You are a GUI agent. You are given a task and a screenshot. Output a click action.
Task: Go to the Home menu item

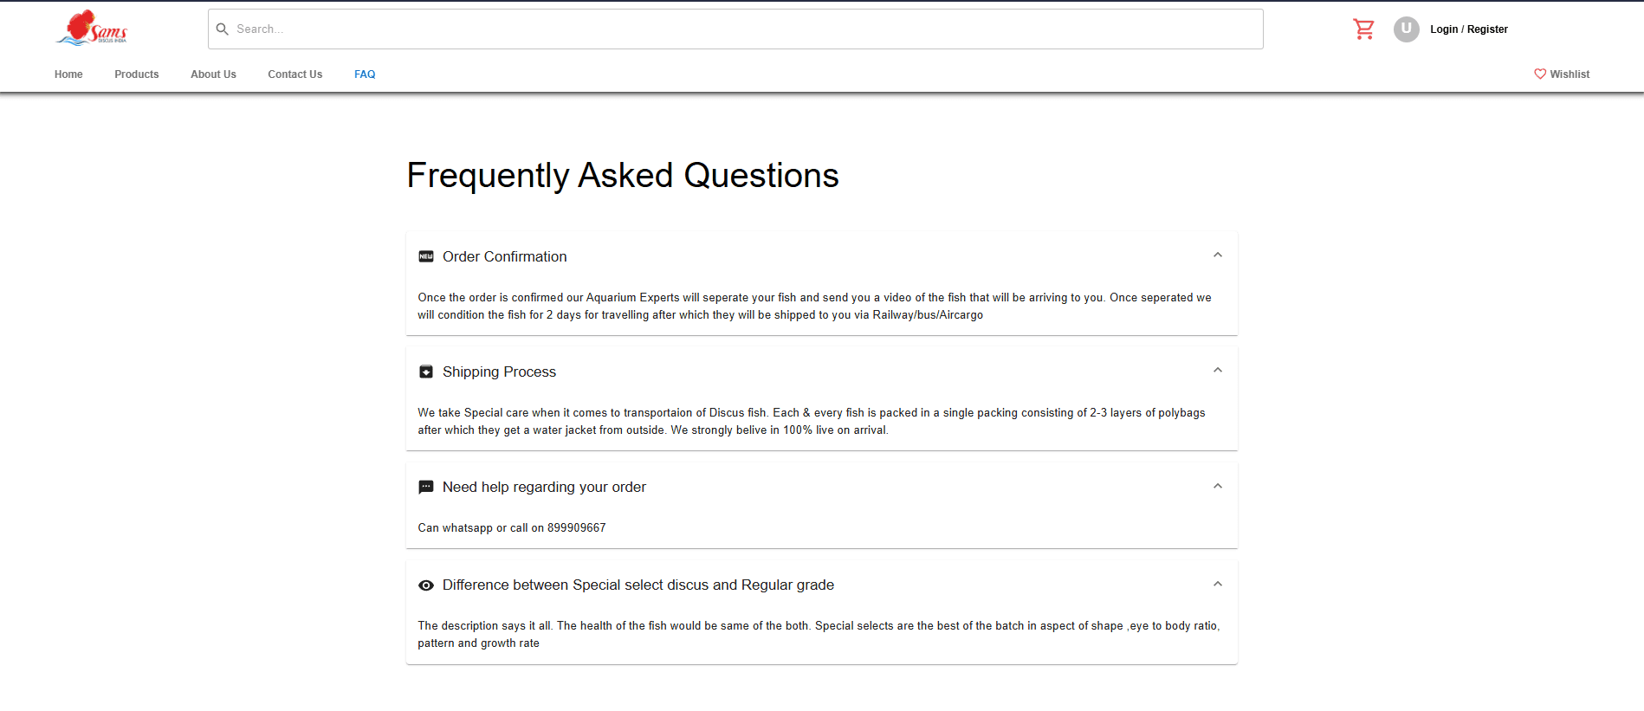pyautogui.click(x=68, y=74)
